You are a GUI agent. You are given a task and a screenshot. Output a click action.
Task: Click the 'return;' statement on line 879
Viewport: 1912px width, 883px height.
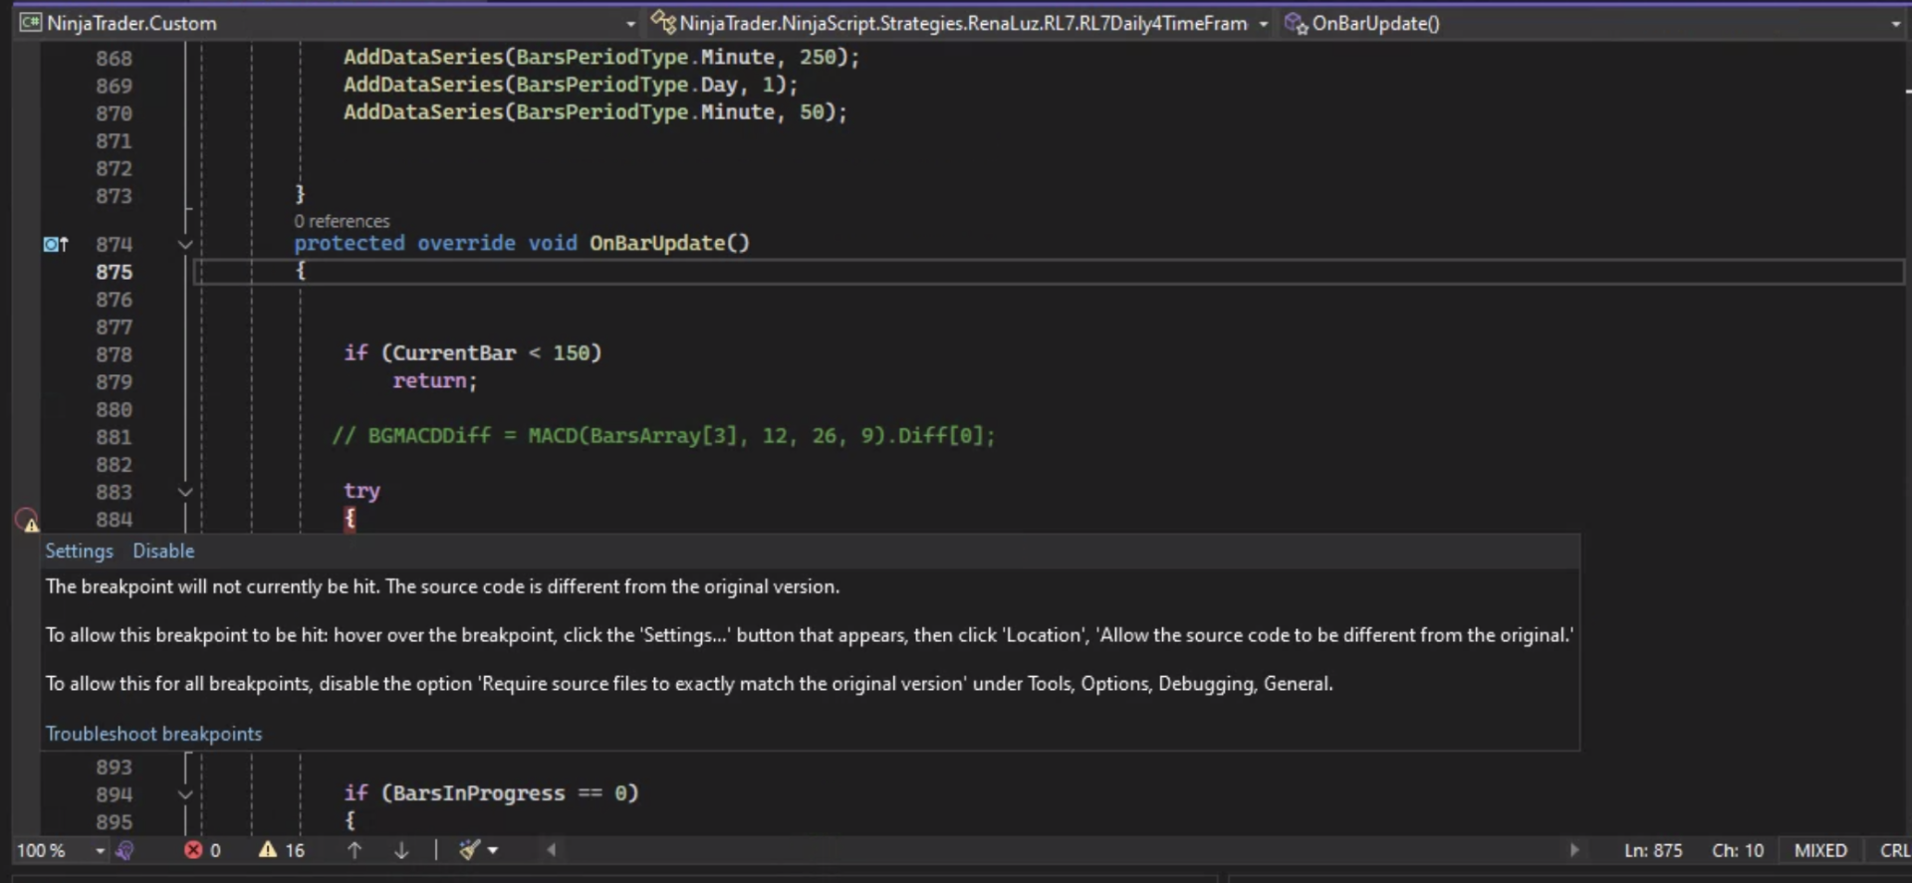pos(435,381)
